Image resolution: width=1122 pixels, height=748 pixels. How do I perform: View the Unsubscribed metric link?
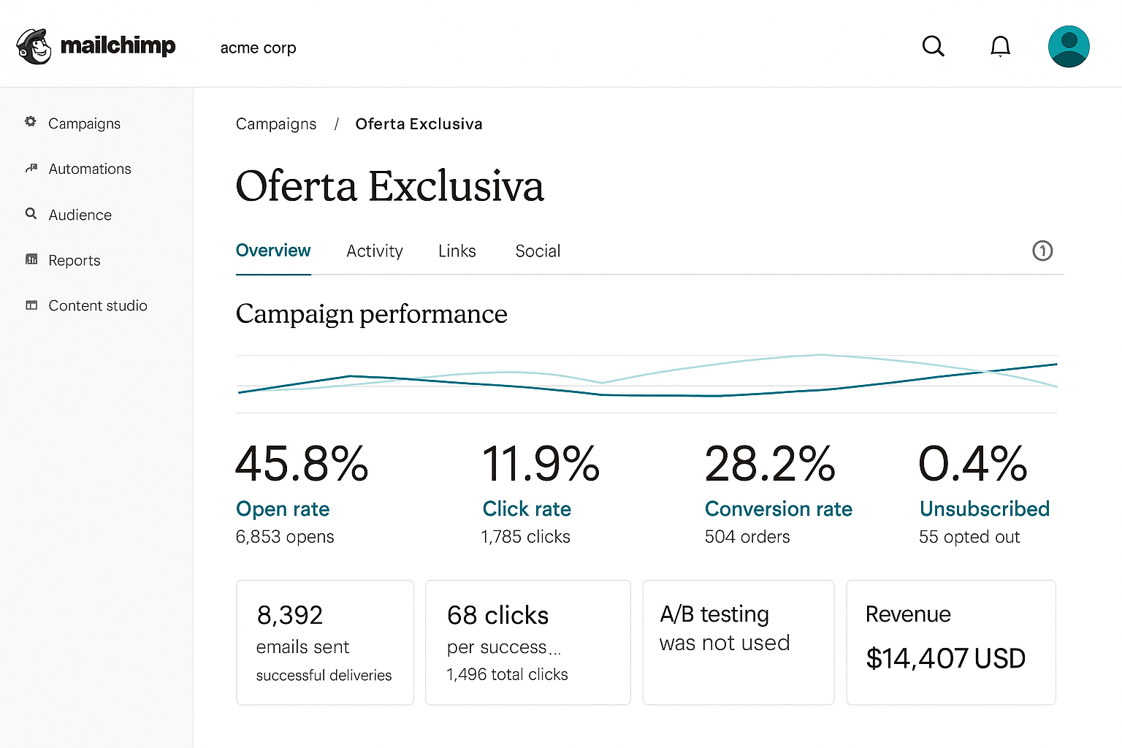click(984, 508)
